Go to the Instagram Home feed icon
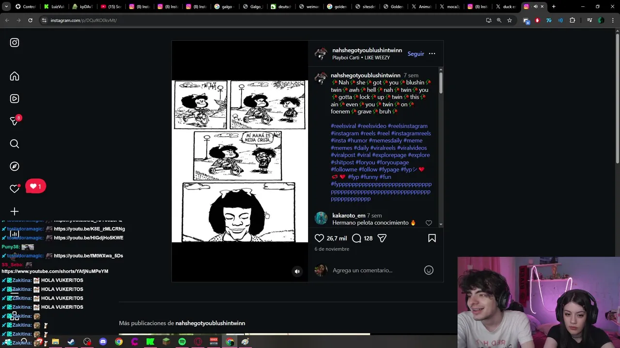Screen dimensions: 620x348 [15, 76]
